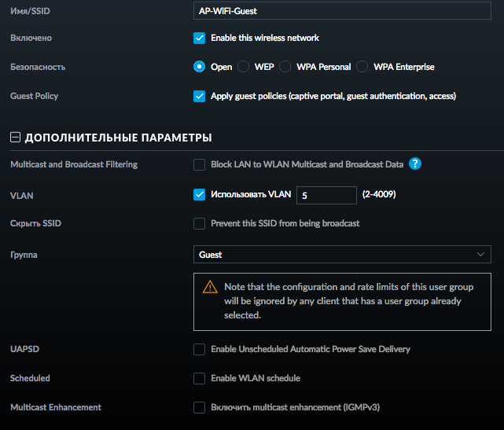Check Включить multicast enhancement (IGMPv3)
This screenshot has width=504, height=430.
pyautogui.click(x=199, y=407)
